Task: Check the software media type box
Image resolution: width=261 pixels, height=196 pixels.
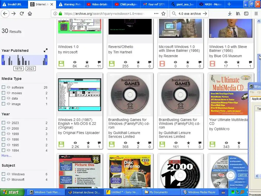Action: coord(3,87)
